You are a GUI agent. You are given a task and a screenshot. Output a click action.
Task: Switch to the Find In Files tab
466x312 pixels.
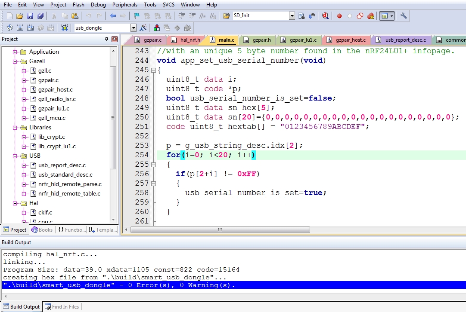pos(62,307)
